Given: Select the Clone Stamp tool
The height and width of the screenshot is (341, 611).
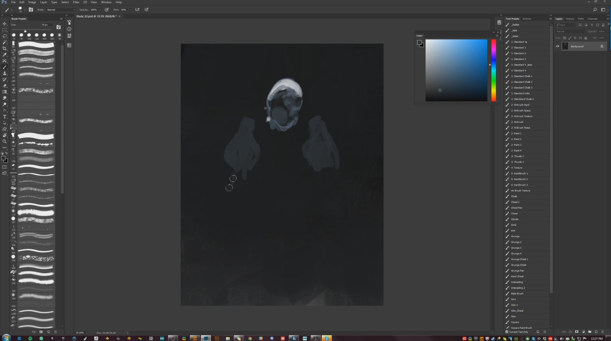Looking at the screenshot, I should tap(5, 73).
